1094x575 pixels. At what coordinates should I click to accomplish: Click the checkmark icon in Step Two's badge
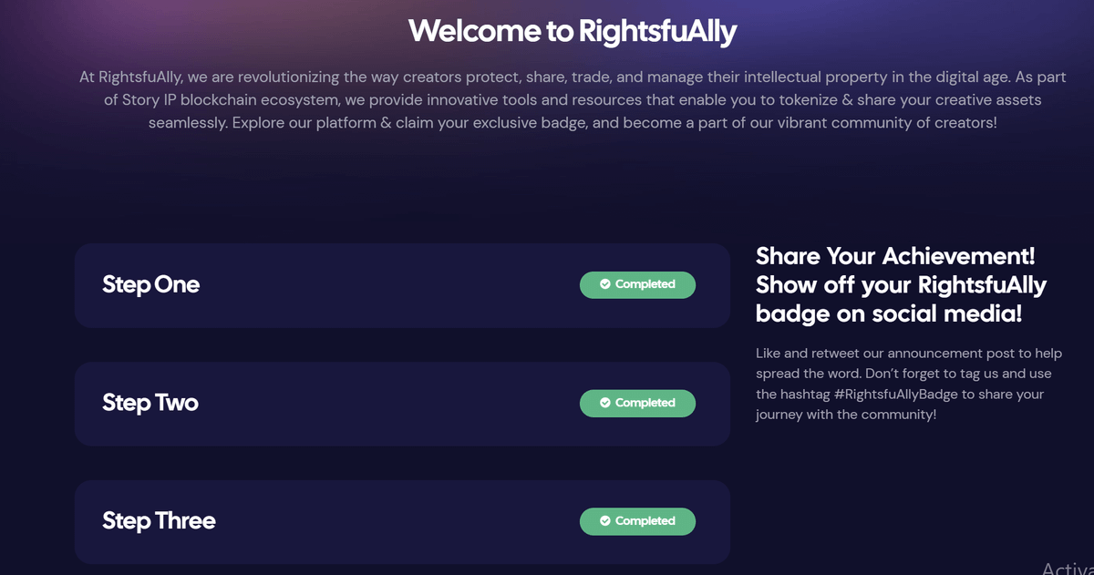pos(605,403)
